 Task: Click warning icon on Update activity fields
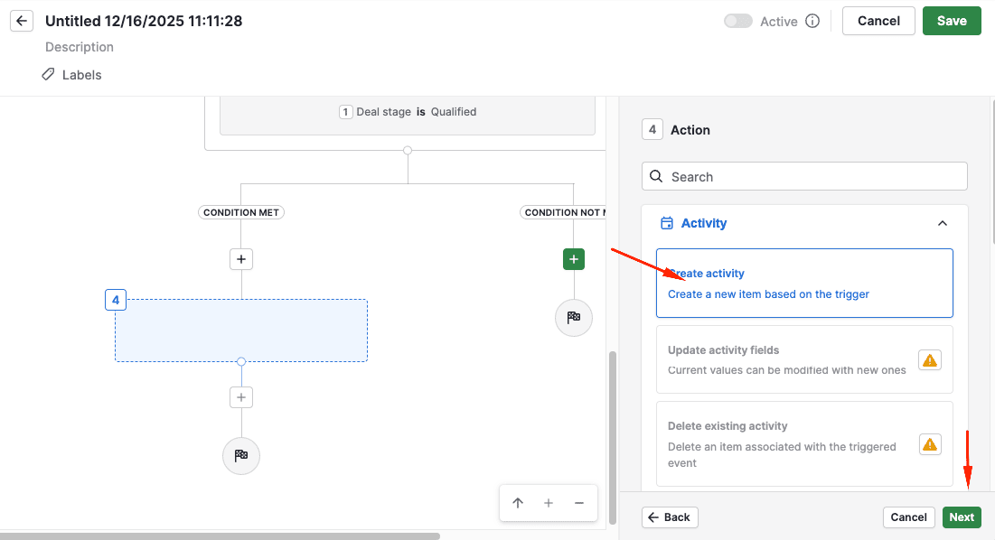tap(929, 360)
